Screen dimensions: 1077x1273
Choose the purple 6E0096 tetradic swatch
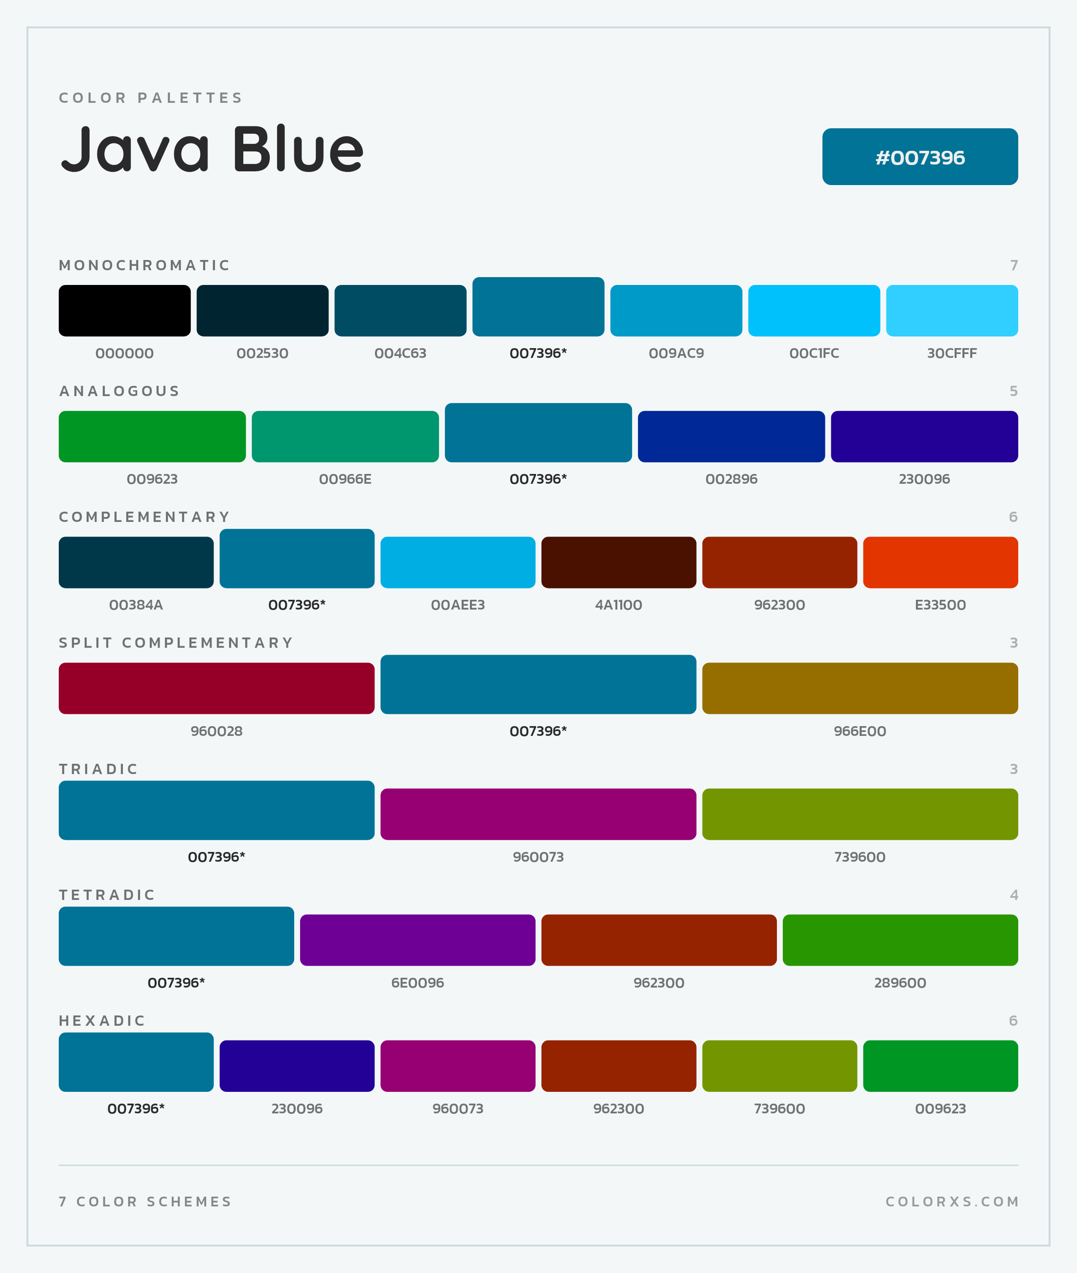418,940
